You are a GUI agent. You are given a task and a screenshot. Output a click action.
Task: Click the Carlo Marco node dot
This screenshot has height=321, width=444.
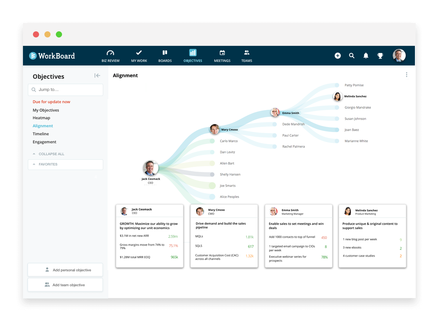click(212, 141)
